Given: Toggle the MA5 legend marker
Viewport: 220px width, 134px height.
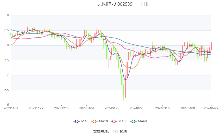Looking at the screenshot, I should 77,121.
